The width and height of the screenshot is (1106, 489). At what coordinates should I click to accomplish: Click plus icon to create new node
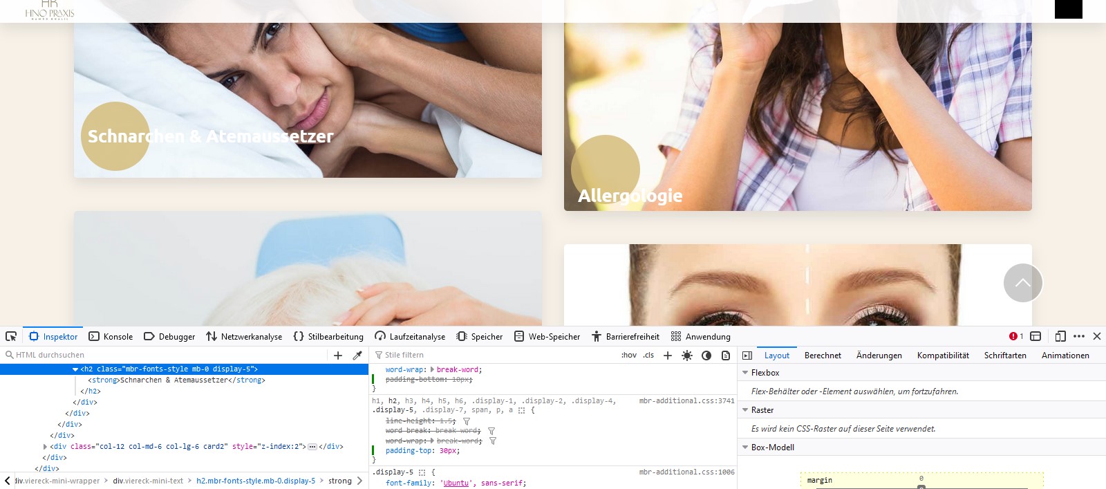pyautogui.click(x=338, y=355)
